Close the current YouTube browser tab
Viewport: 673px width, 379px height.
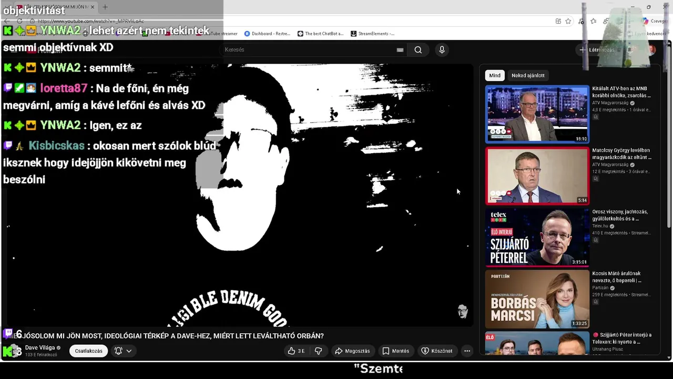(x=93, y=7)
